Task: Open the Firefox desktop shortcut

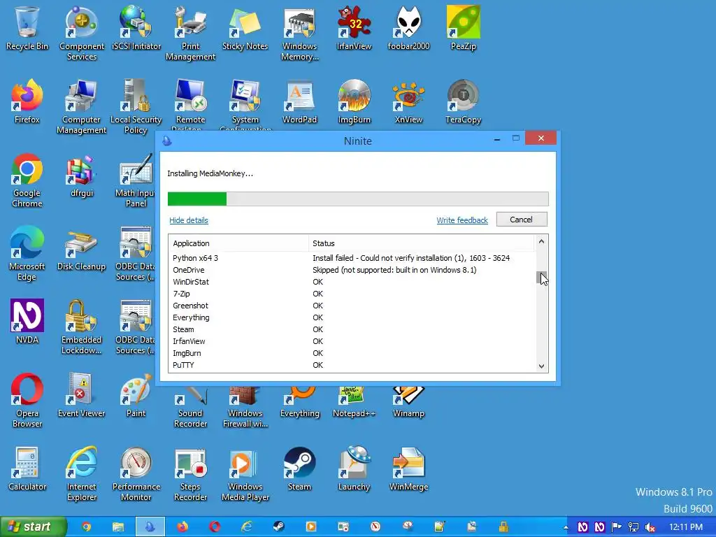Action: (27, 101)
